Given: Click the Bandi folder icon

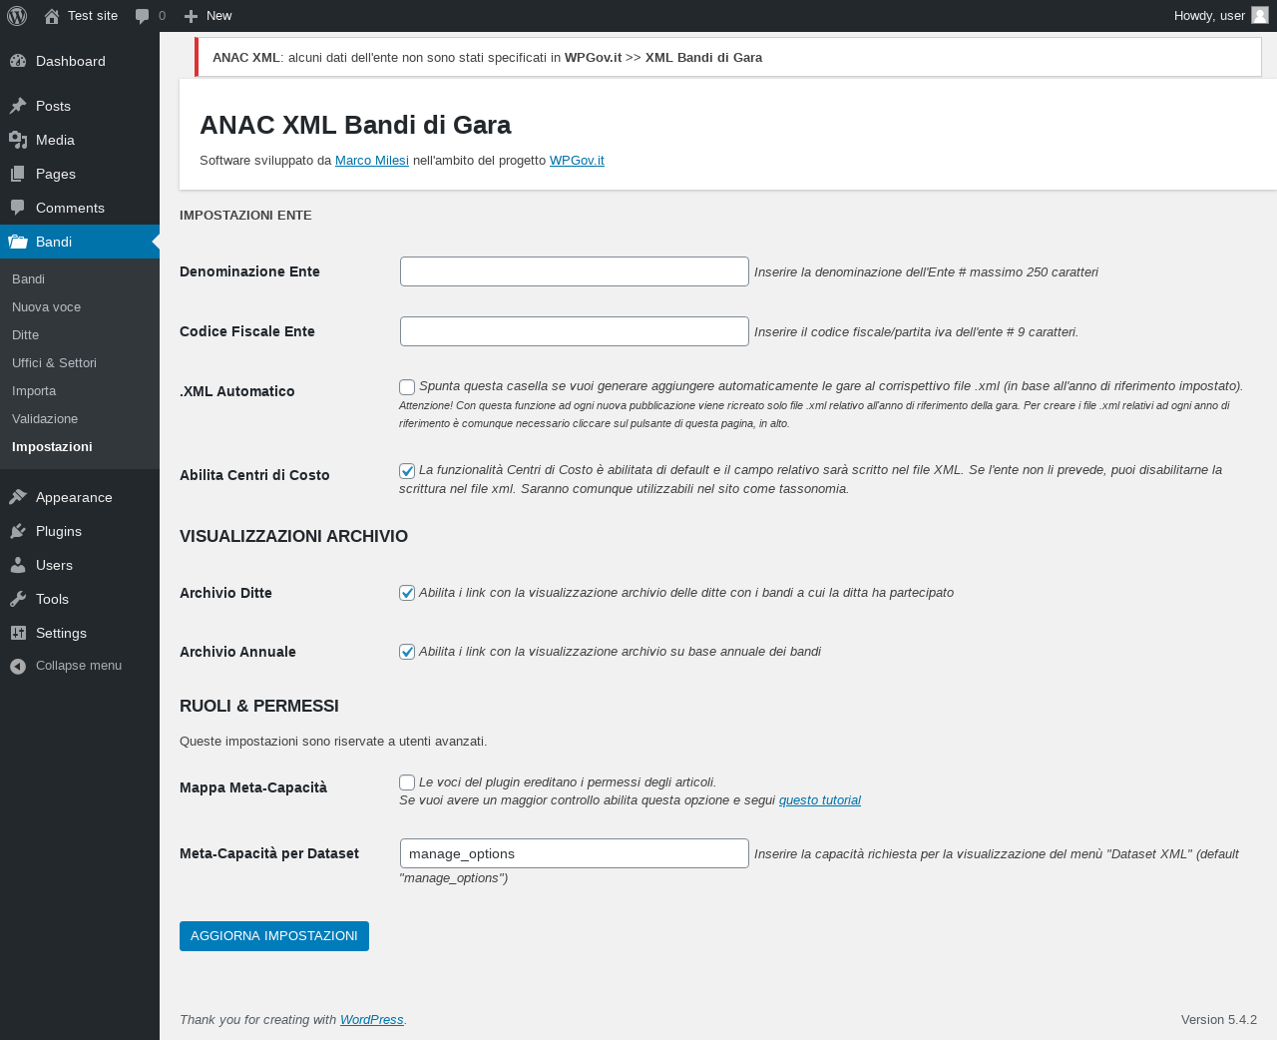Looking at the screenshot, I should point(18,242).
